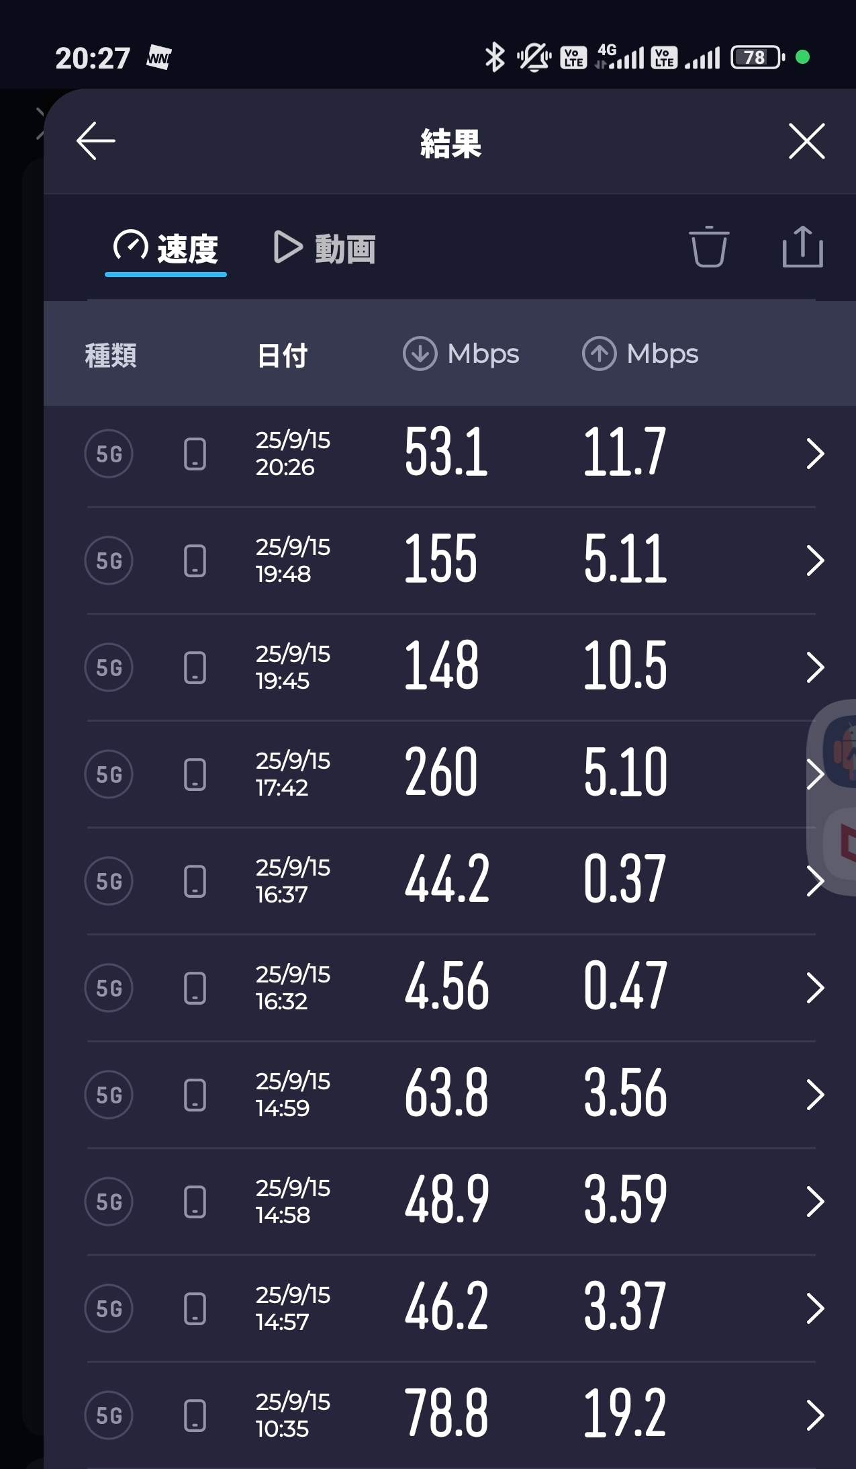
Task: Expand the 14:59 result chevron
Action: [x=814, y=1095]
